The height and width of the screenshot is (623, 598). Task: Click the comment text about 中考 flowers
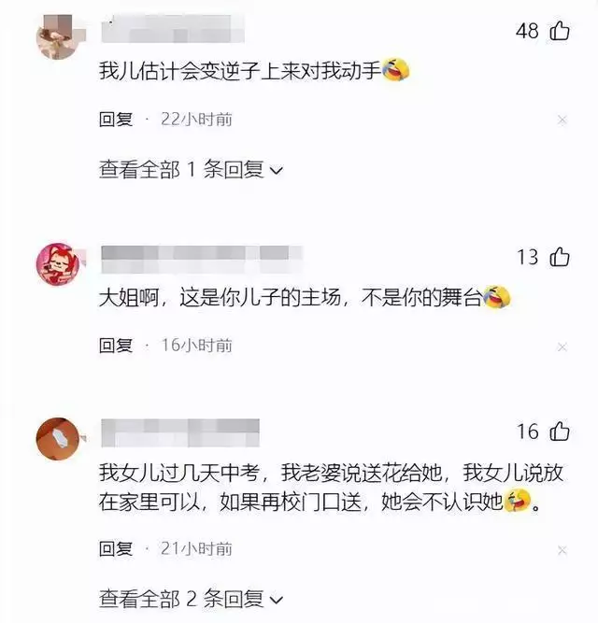pyautogui.click(x=331, y=488)
